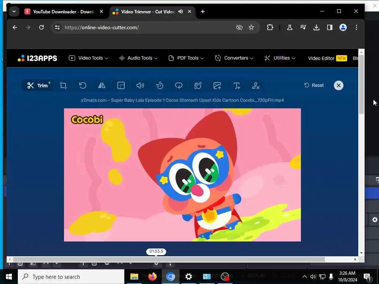379x284 pixels.
Task: Open the Windows Start menu
Action: [9, 277]
